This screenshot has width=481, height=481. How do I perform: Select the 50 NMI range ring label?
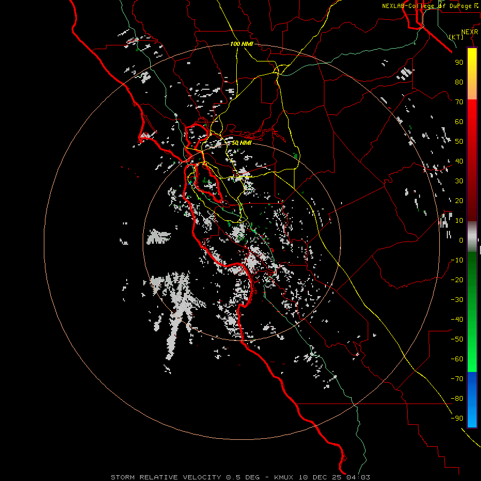click(x=242, y=143)
